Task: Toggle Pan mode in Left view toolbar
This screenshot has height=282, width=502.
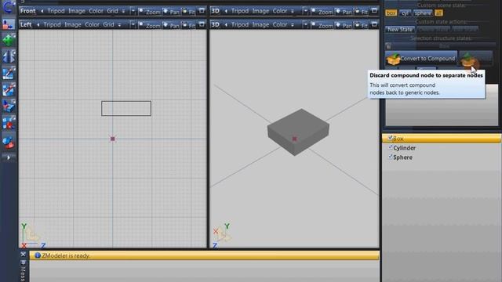Action: 171,25
